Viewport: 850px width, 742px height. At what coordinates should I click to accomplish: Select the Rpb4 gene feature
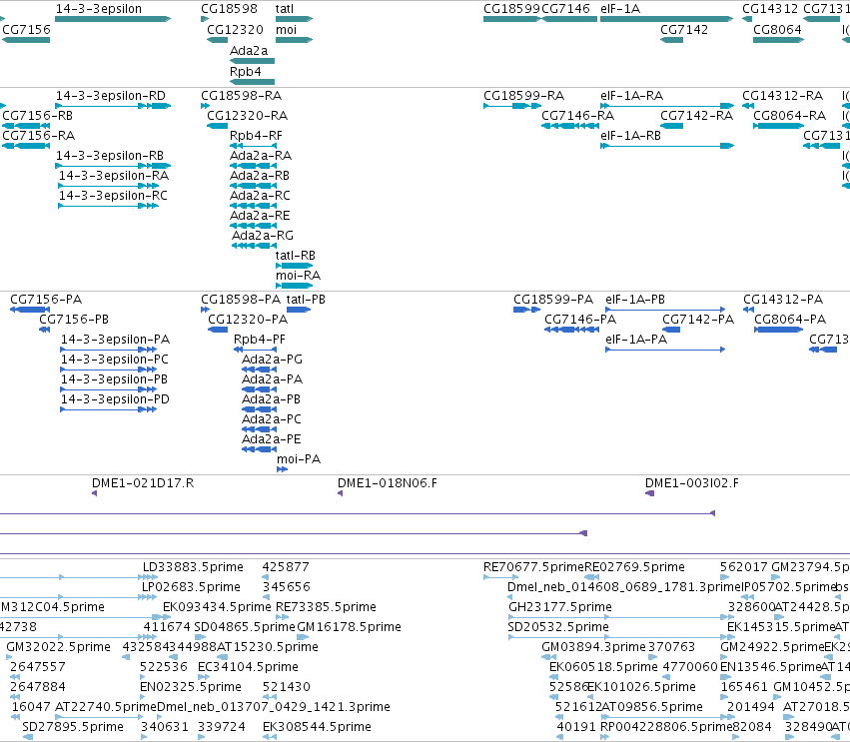(252, 82)
